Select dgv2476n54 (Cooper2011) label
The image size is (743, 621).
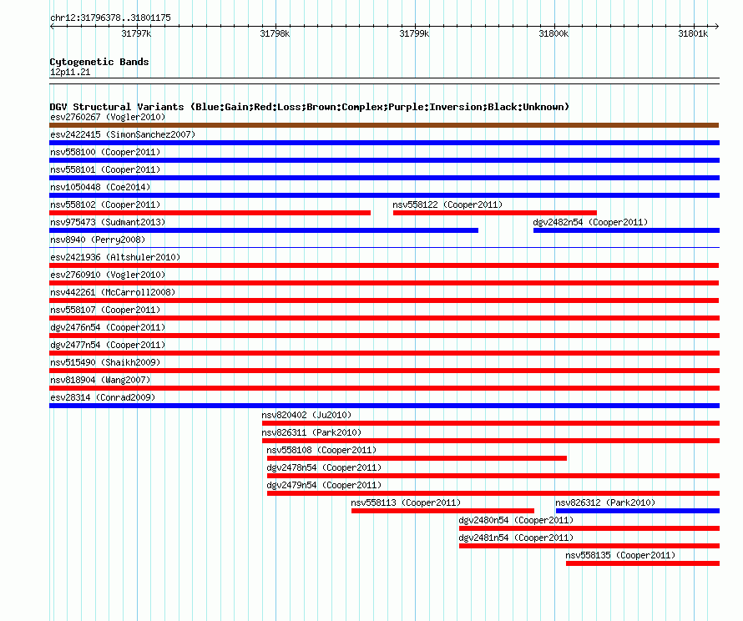pos(108,327)
